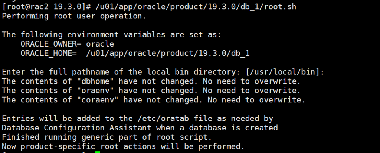Click the green terminal cursor block
380x153 pixels.
click(x=98, y=152)
